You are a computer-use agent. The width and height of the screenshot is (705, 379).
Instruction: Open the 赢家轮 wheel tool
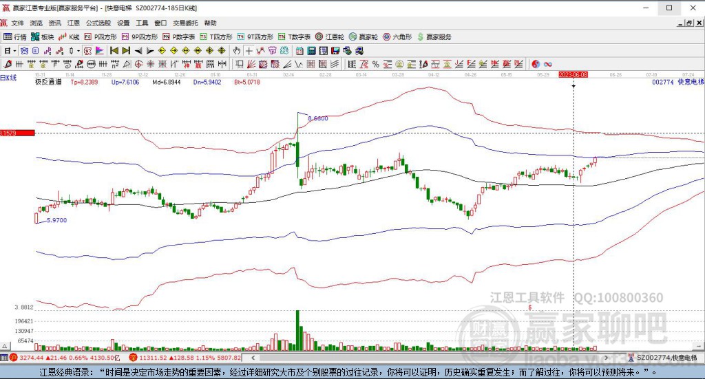point(364,37)
